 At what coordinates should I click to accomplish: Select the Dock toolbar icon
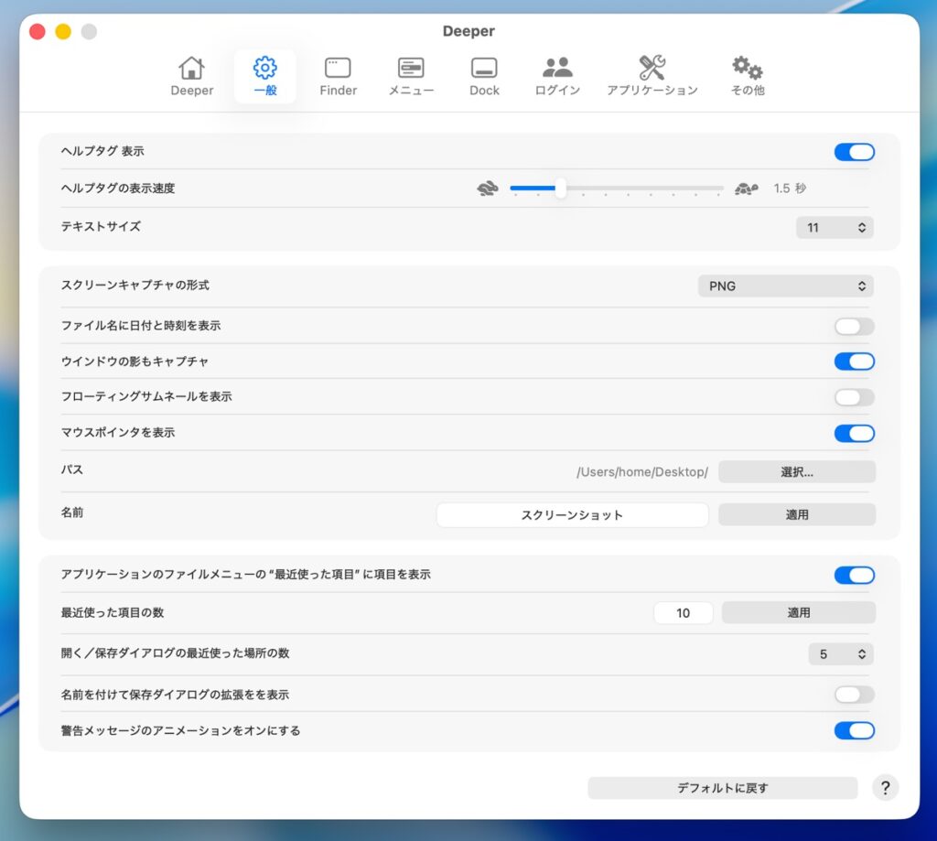pos(484,69)
